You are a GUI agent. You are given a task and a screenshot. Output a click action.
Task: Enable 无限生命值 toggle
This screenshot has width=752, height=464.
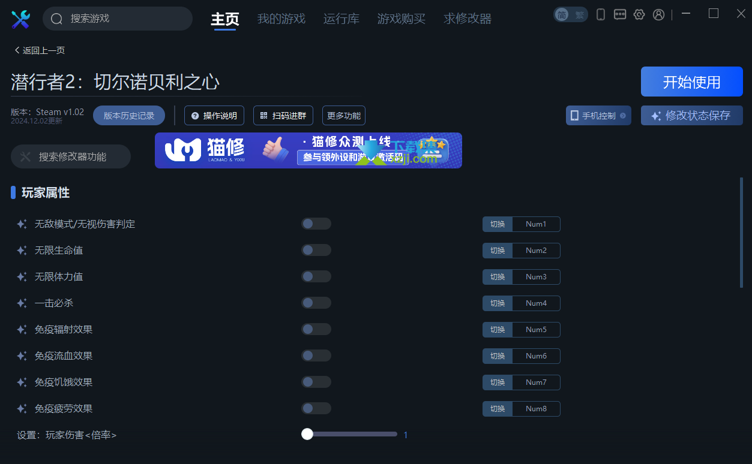(x=316, y=250)
